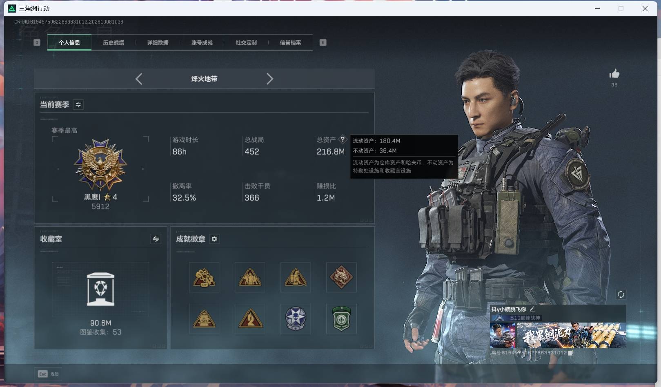Screen dimensions: 661x387
Task: Open the 详细数据 tab
Action: coord(158,42)
